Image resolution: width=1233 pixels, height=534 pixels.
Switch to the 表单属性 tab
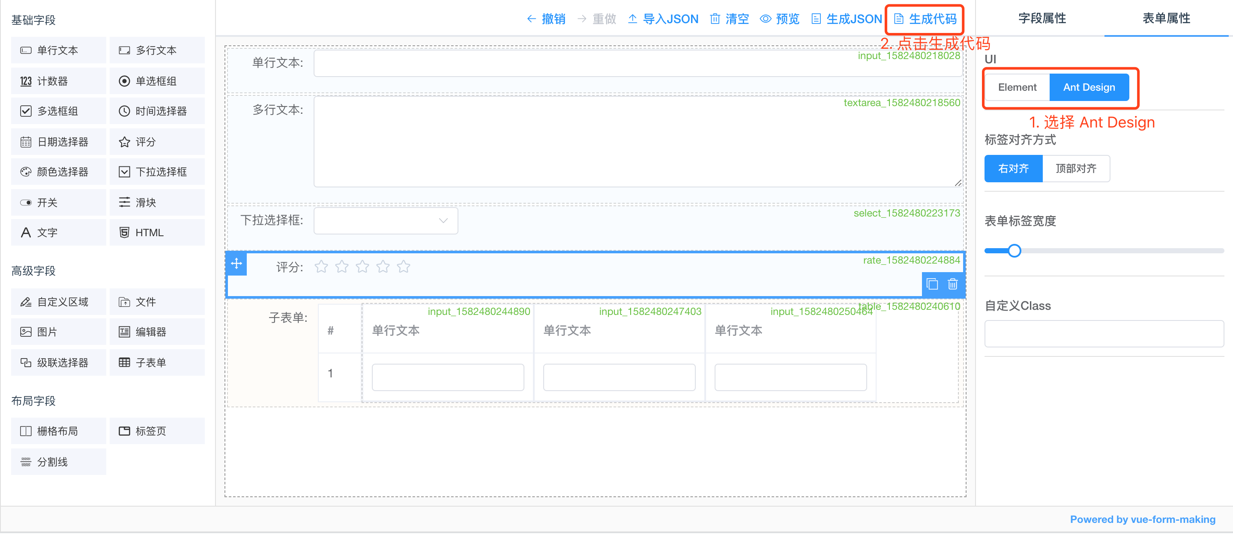1166,18
